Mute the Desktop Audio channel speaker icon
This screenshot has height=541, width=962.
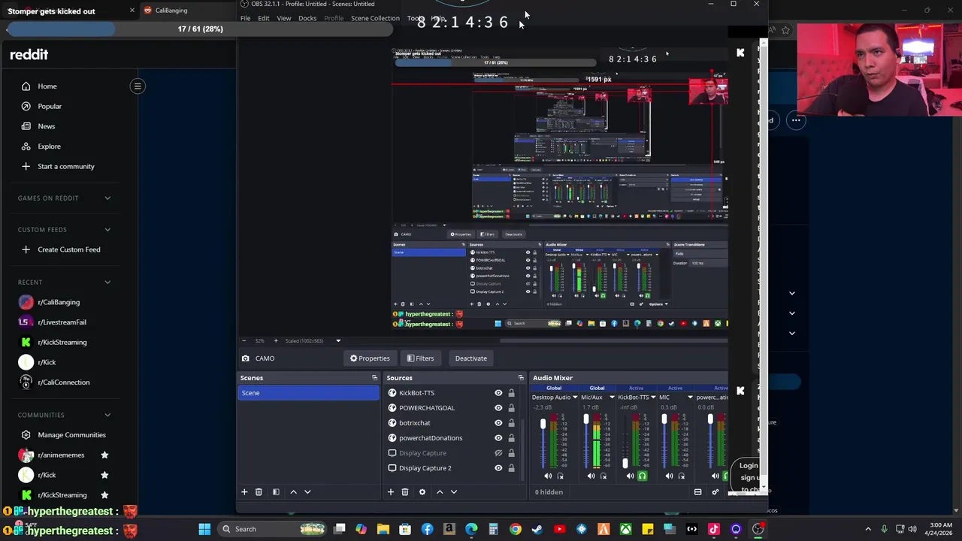(547, 476)
